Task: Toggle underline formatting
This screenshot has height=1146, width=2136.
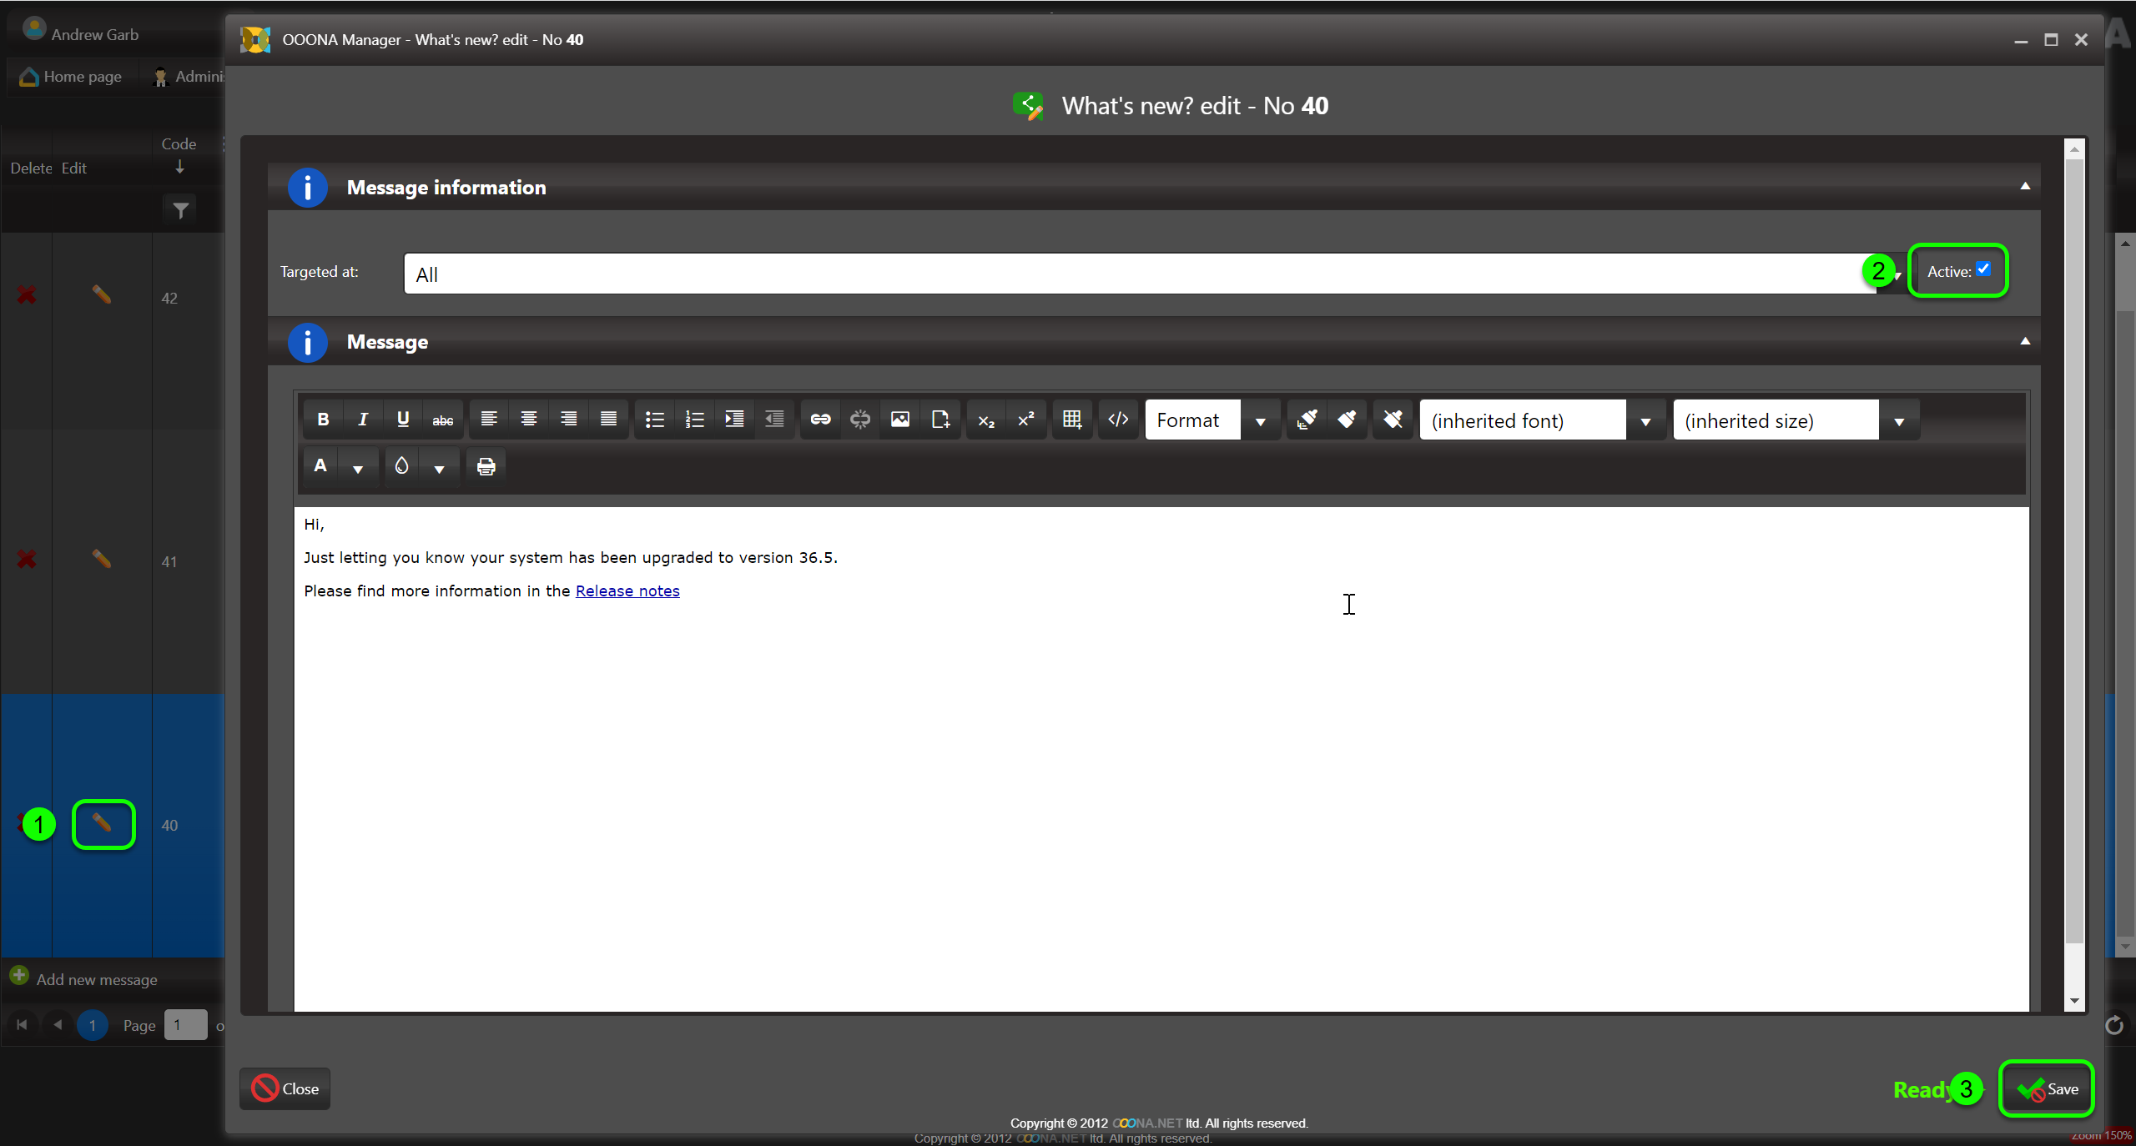Action: tap(403, 420)
